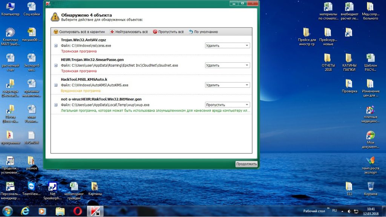Expand details for RiskTool.Win32.BitMiner.gen entry
The width and height of the screenshot is (386, 217).
coord(56,105)
